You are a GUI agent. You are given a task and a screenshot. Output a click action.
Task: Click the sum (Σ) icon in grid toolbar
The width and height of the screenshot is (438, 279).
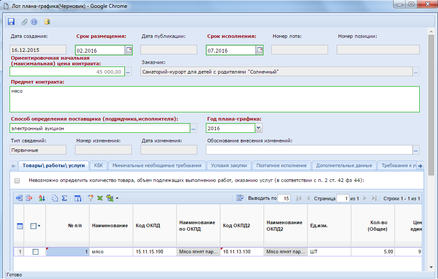tap(64, 198)
